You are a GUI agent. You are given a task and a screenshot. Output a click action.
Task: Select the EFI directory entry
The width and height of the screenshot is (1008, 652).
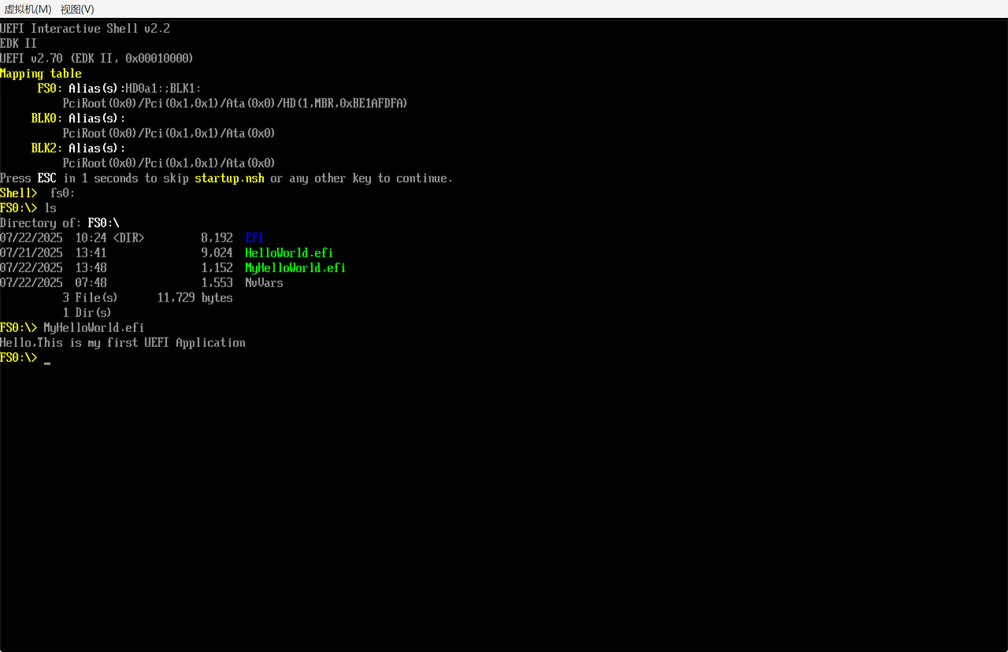(254, 238)
